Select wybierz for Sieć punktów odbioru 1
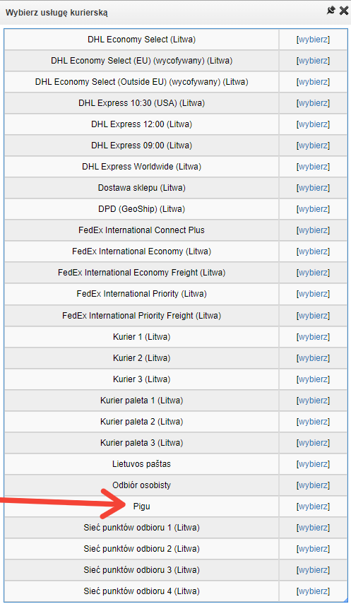Screen dimensions: 351x604 click(314, 528)
